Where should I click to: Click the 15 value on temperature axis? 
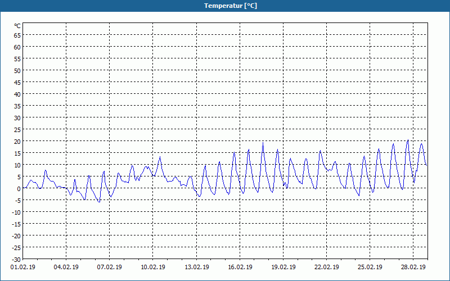(x=17, y=153)
